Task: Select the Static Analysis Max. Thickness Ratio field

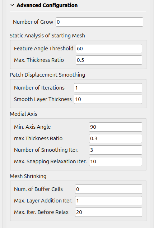Action: (109, 60)
